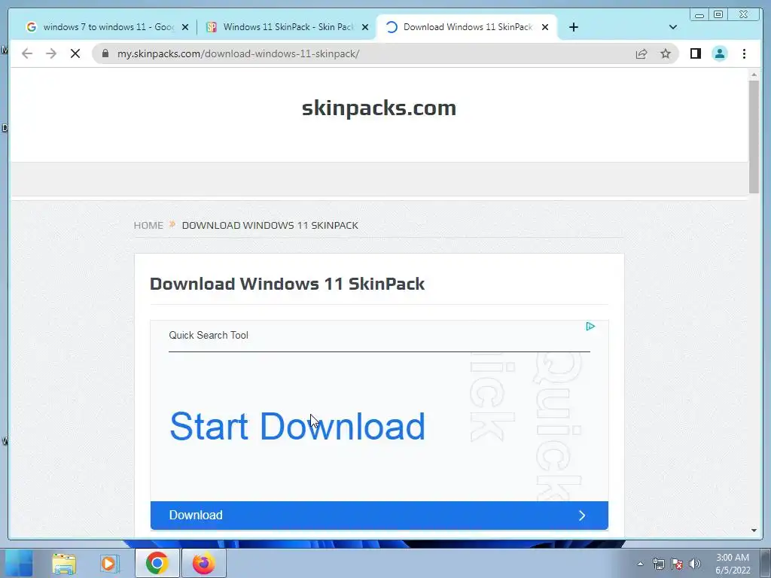Open the Action Center flag icon
The height and width of the screenshot is (578, 771).
pos(677,564)
